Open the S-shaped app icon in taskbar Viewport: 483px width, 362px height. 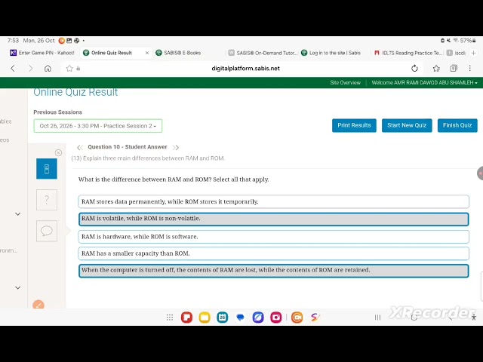tap(315, 318)
